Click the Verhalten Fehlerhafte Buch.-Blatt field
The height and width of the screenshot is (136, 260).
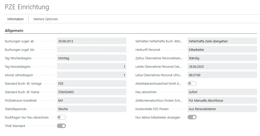tap(222, 41)
